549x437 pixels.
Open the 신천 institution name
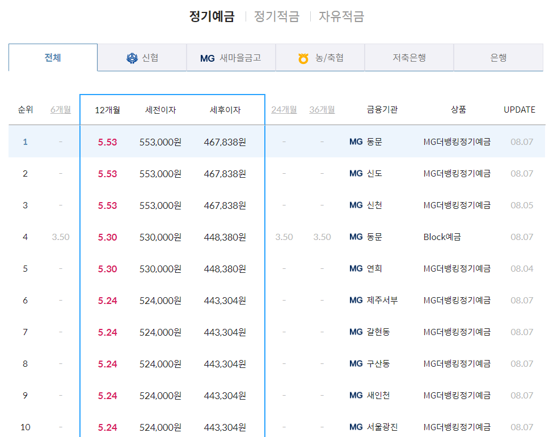[x=374, y=205]
